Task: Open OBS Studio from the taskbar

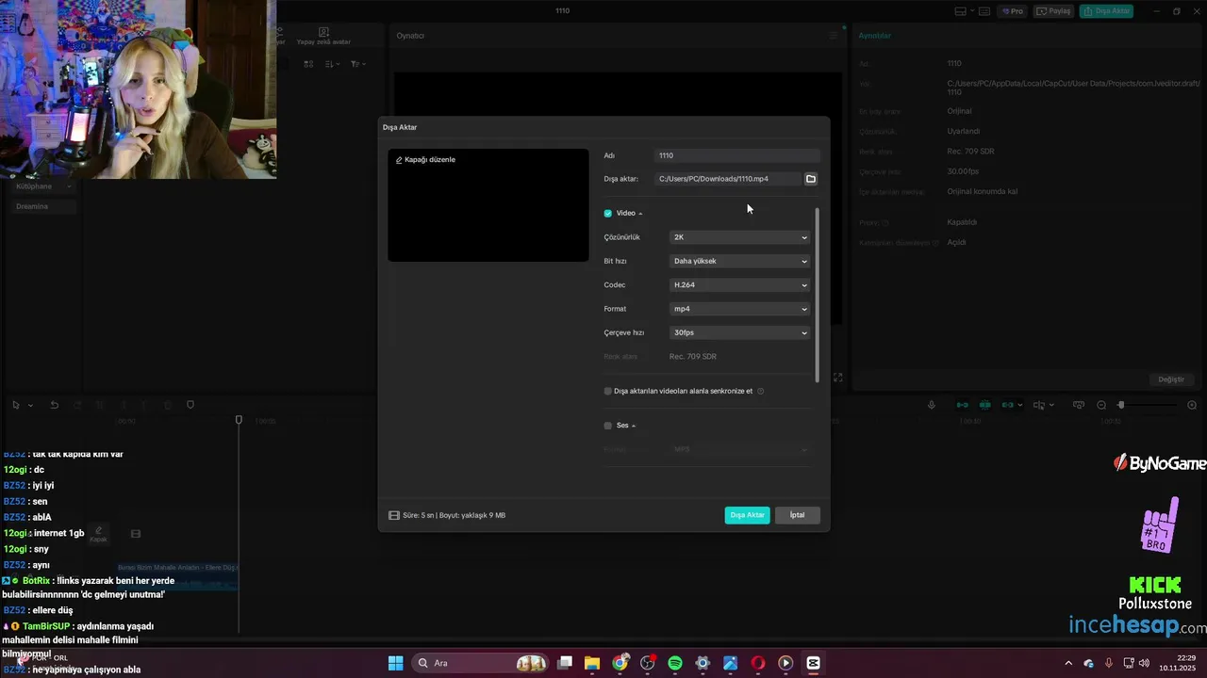Action: point(647,663)
